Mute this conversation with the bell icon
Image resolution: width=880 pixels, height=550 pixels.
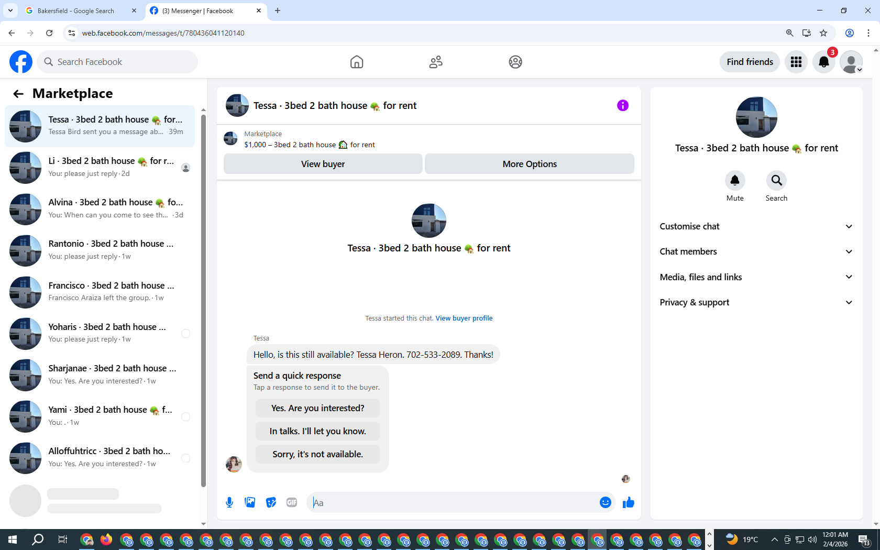coord(735,180)
